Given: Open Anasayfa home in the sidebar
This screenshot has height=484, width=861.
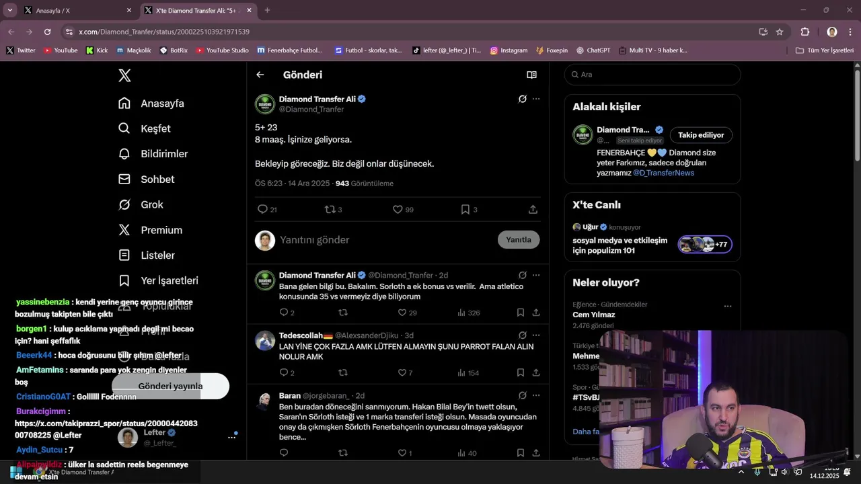Looking at the screenshot, I should click(151, 104).
